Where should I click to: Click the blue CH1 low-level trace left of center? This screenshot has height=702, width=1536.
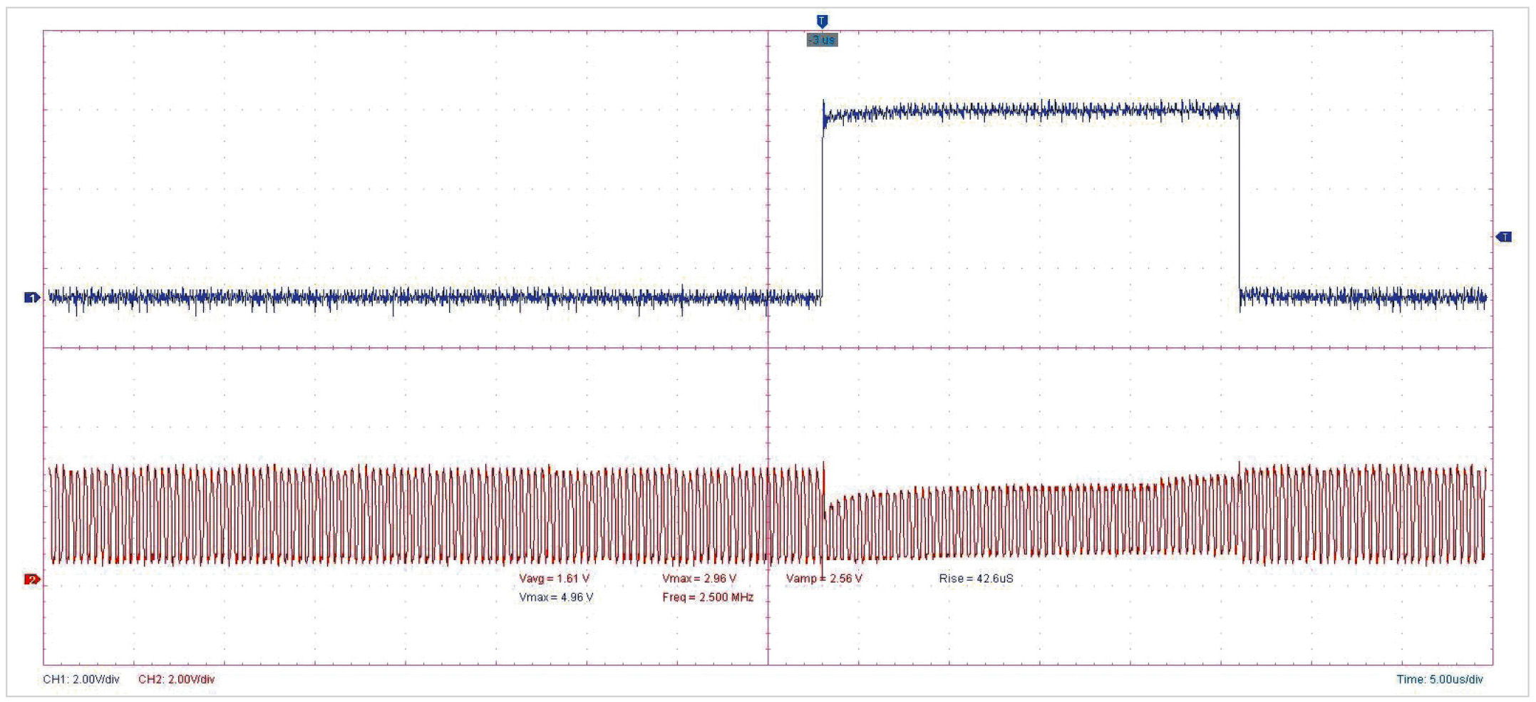(428, 297)
